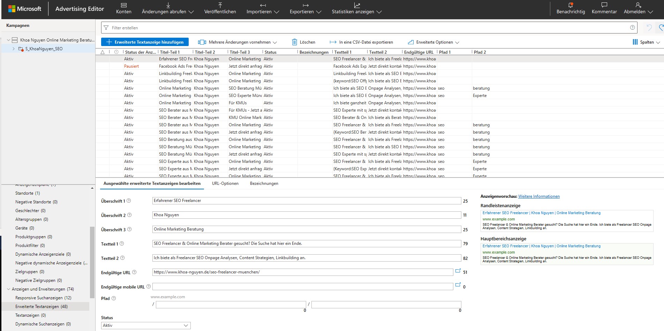The image size is (664, 331).
Task: Open the Spalten column chooser
Action: tap(646, 42)
